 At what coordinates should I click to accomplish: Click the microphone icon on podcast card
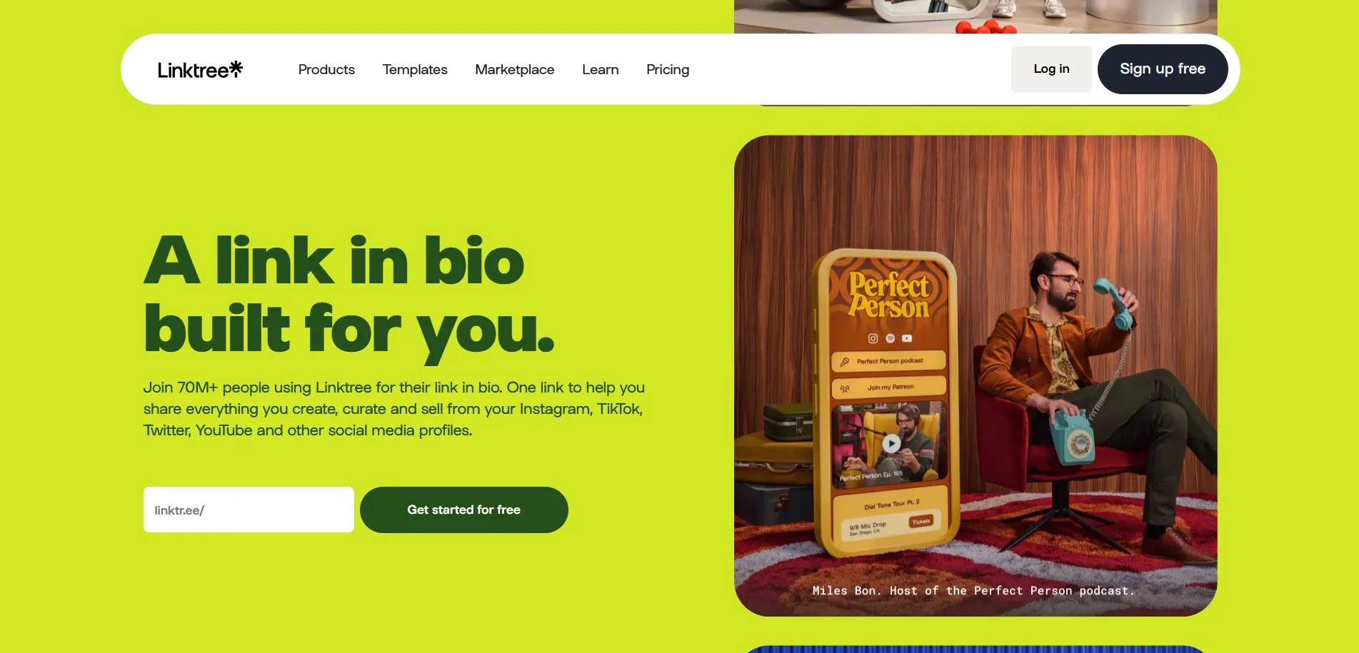pyautogui.click(x=845, y=362)
